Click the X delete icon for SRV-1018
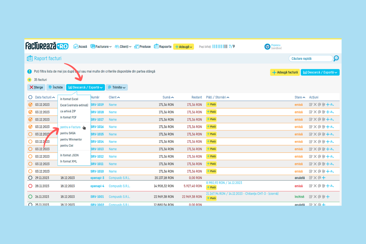This screenshot has width=366, height=244. [x=315, y=112]
